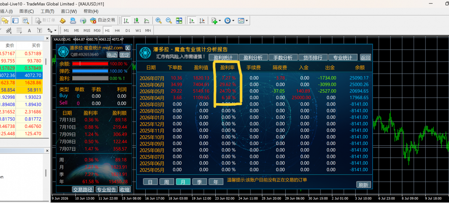
Task: Switch to M5 timeframe
Action: pyautogui.click(x=76, y=31)
